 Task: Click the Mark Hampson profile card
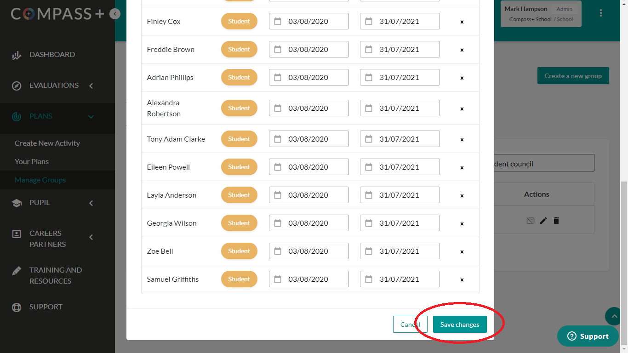pyautogui.click(x=541, y=14)
